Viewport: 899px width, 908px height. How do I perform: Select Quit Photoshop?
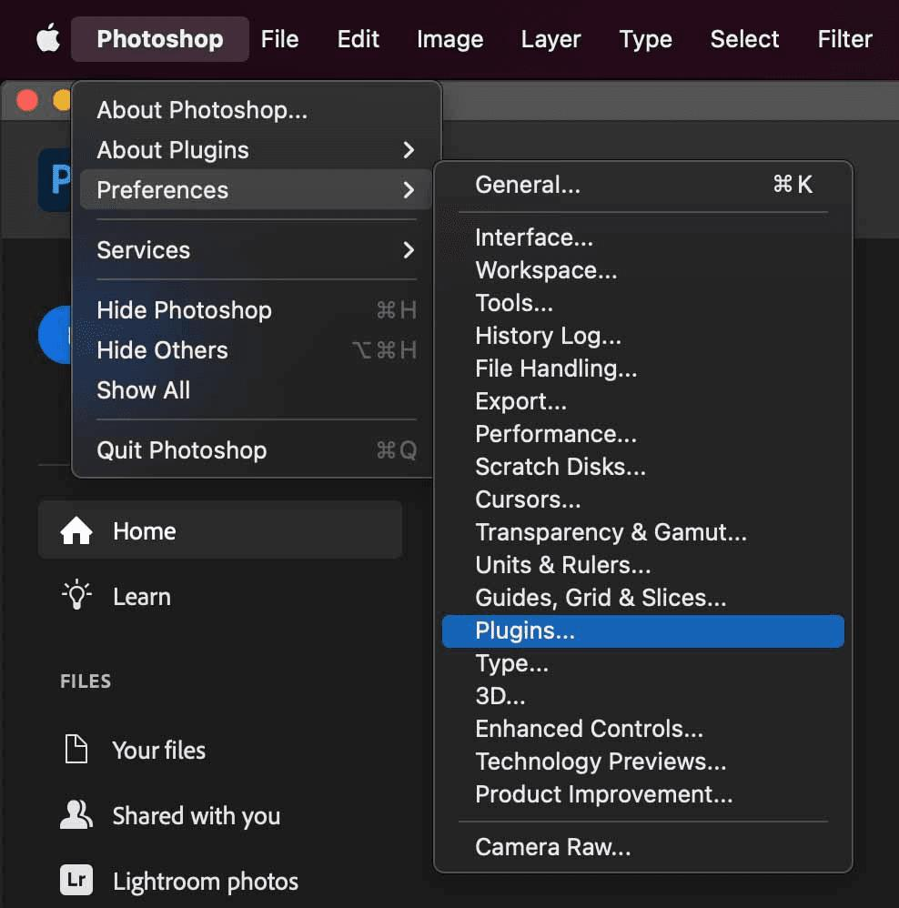(x=182, y=450)
